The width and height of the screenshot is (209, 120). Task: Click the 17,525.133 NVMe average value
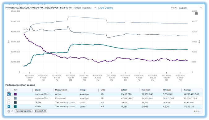tap(189, 106)
